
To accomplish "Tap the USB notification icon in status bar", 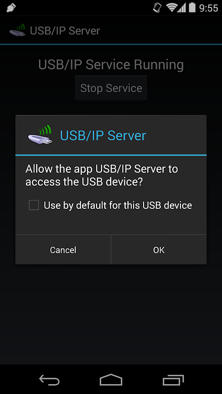I will tap(11, 8).
